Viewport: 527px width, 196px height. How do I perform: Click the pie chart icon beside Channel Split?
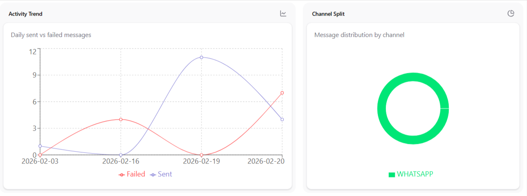pyautogui.click(x=511, y=14)
